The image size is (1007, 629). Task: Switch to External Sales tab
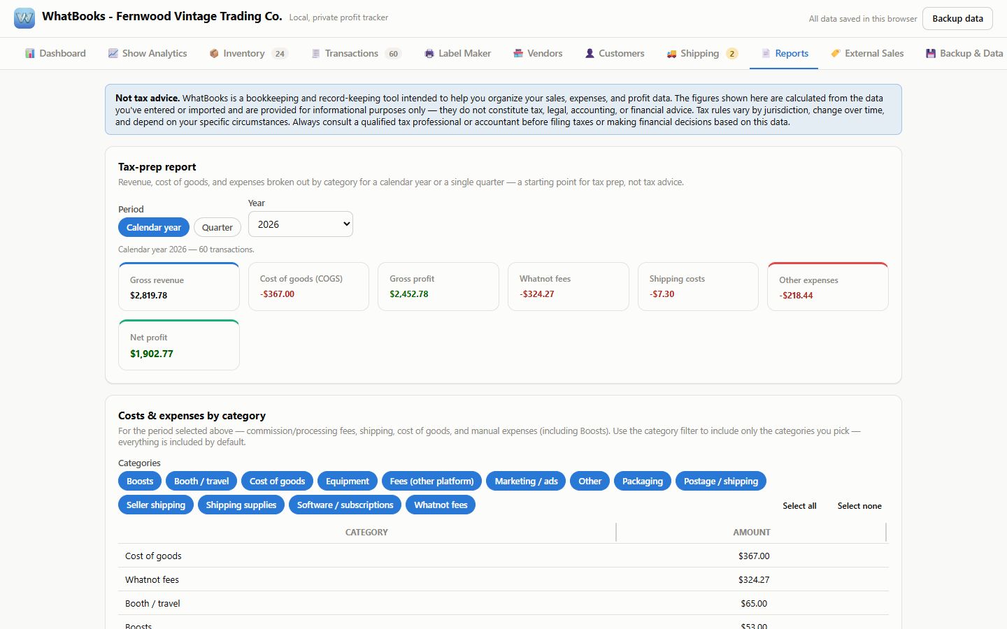(867, 53)
